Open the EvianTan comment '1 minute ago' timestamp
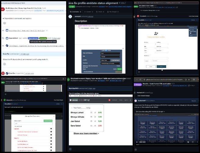Image resolution: width=200 pixels, height=153 pixels. point(24,54)
